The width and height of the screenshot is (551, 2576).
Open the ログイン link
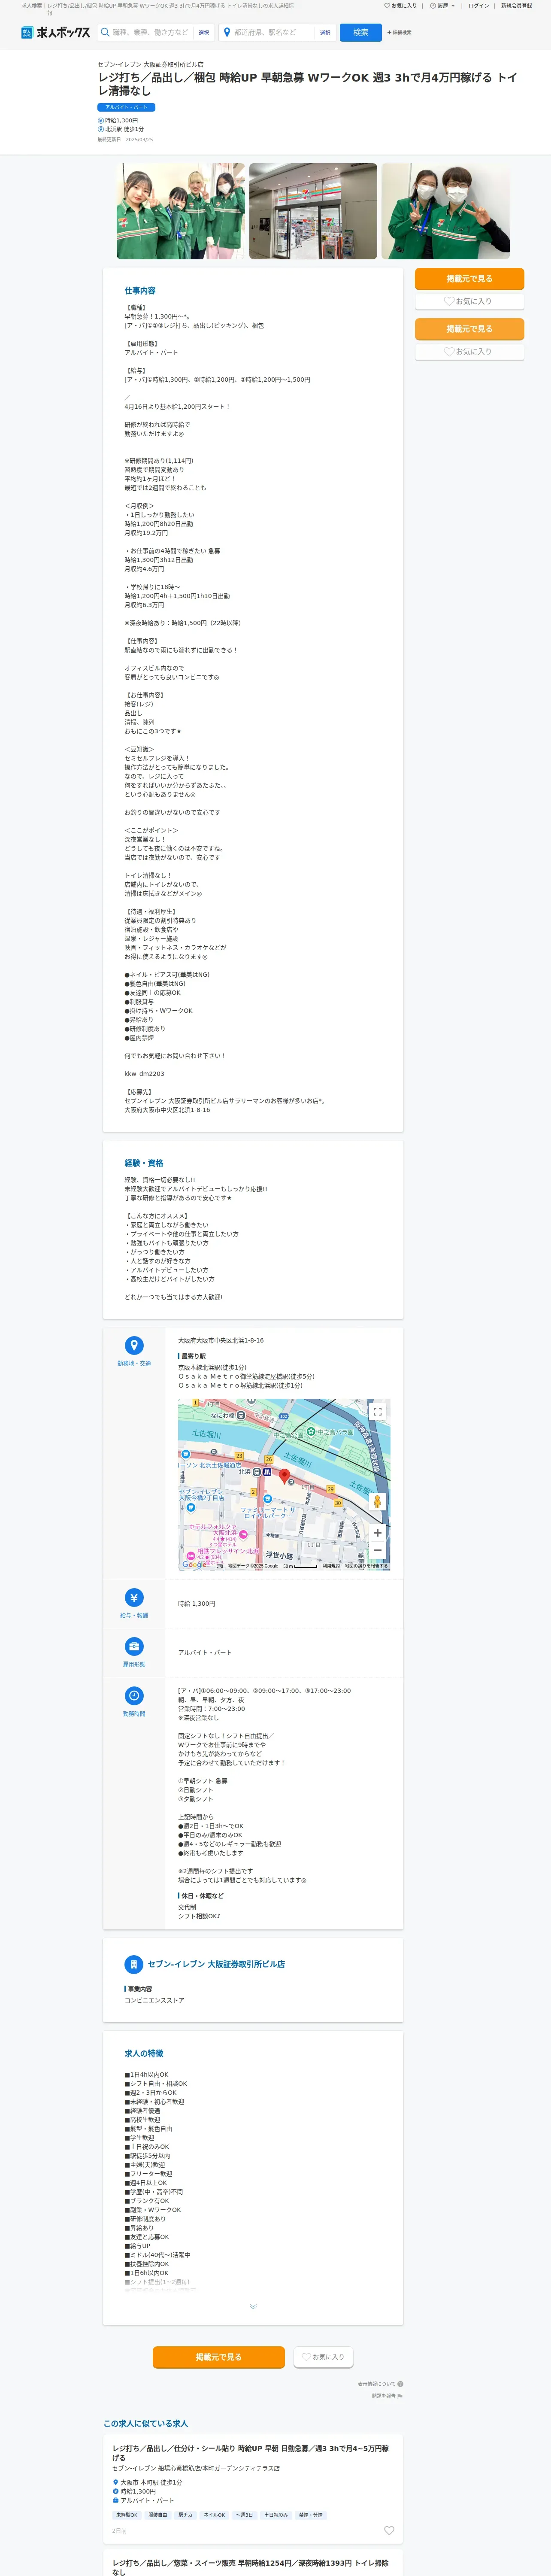tap(478, 6)
